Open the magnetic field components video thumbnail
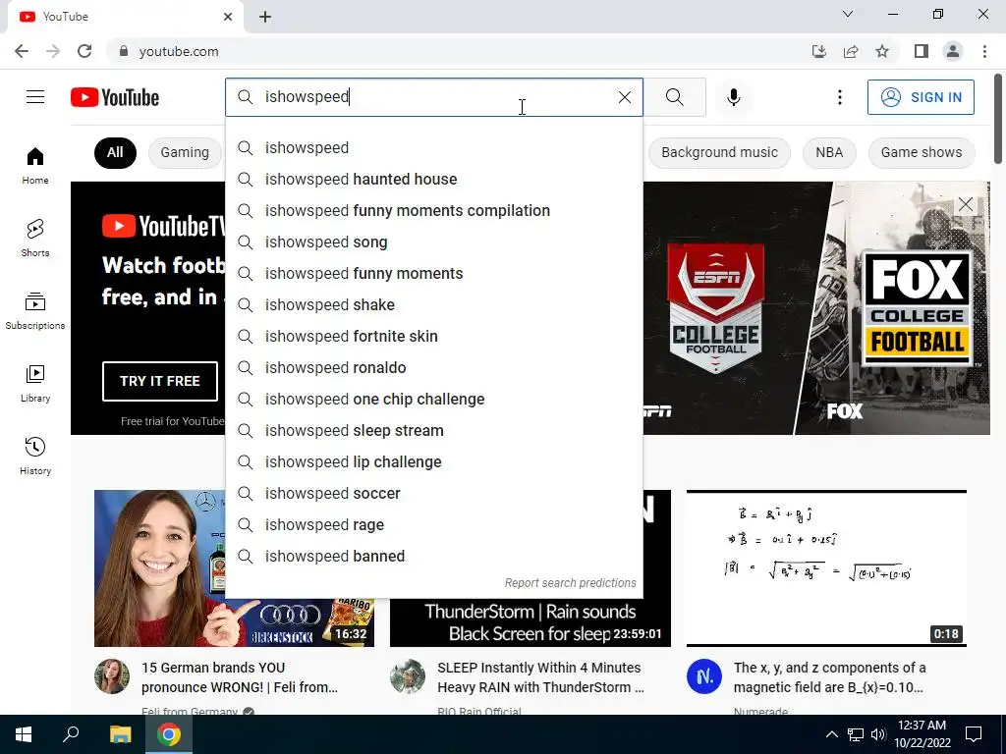1006x754 pixels. tap(826, 568)
